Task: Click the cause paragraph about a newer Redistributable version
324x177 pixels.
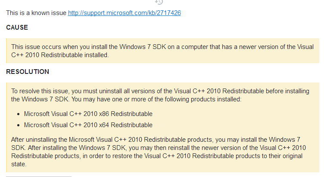Action: click(x=162, y=51)
